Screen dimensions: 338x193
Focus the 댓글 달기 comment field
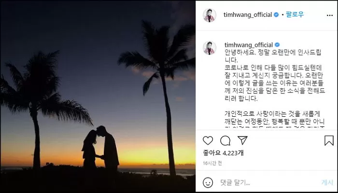point(268,183)
